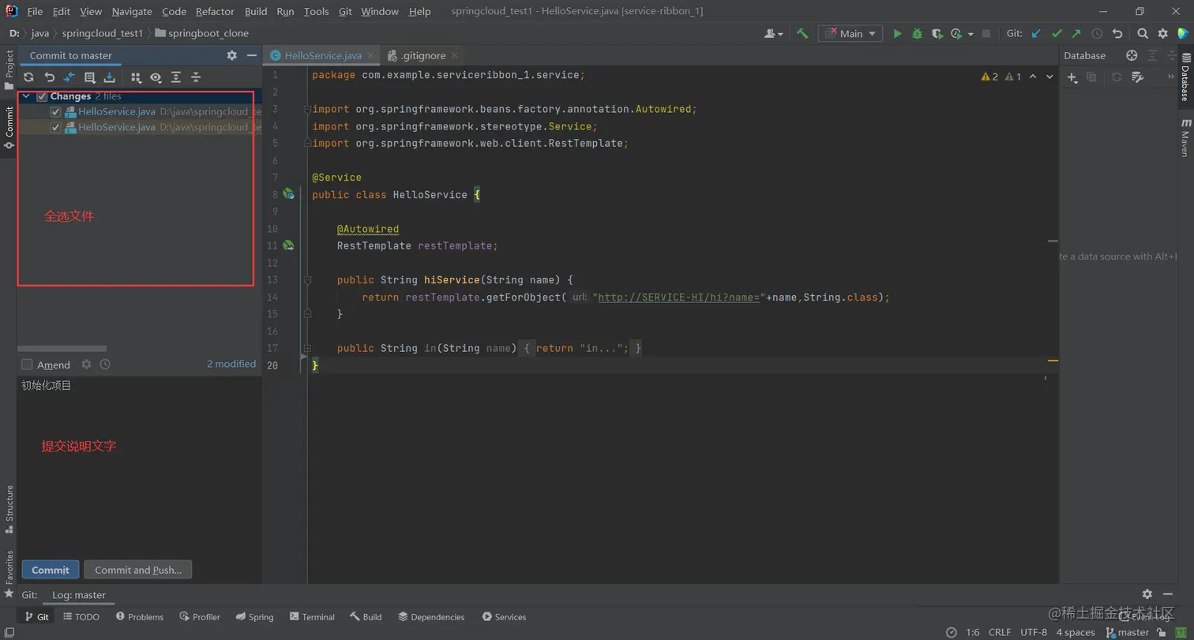The height and width of the screenshot is (640, 1194).
Task: Open View Options eye icon dropdown
Action: [156, 77]
